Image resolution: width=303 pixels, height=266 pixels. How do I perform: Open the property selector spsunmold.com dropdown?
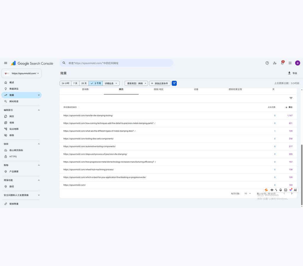[x=21, y=73]
